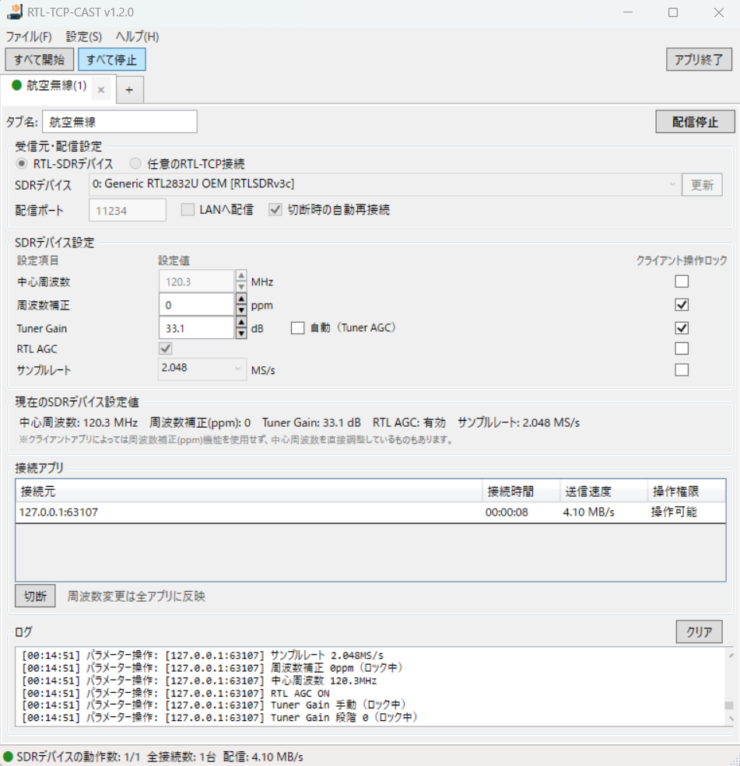Toggle client lock for サンプルレート
Screen dimensions: 740x766
[x=682, y=370]
